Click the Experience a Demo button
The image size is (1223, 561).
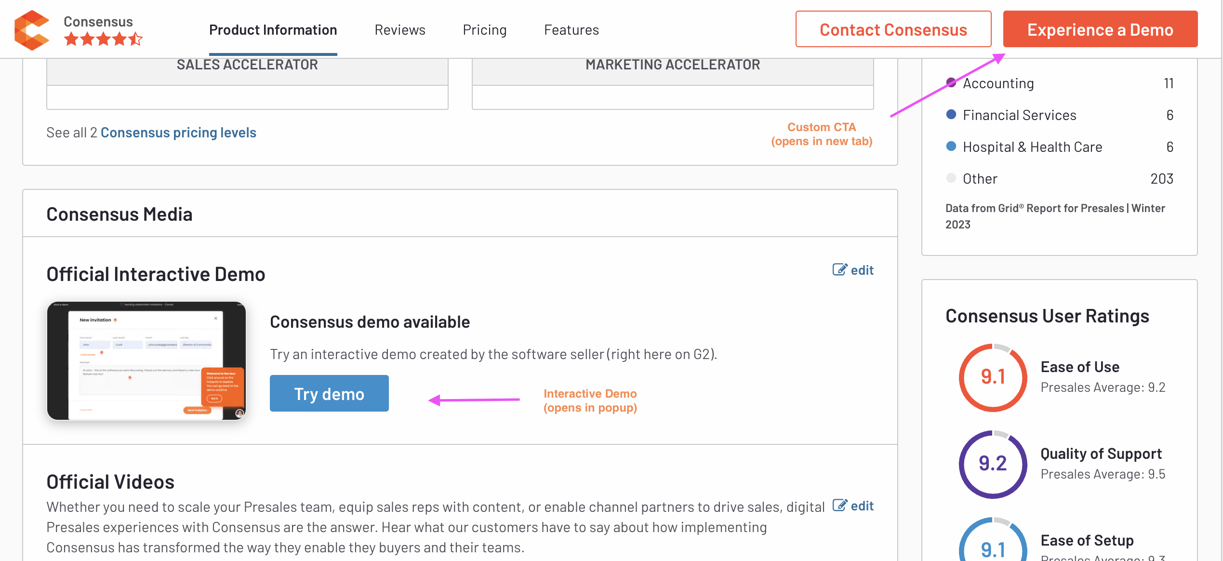[x=1100, y=29]
